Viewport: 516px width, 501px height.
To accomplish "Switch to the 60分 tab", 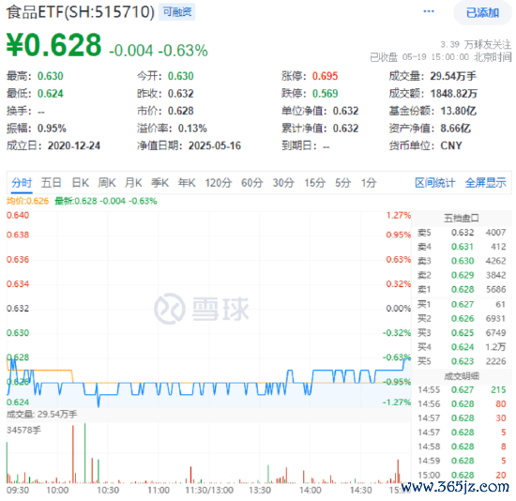I will point(251,183).
